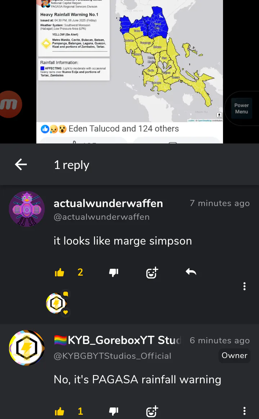Open the Power Menu overlay button

[242, 108]
